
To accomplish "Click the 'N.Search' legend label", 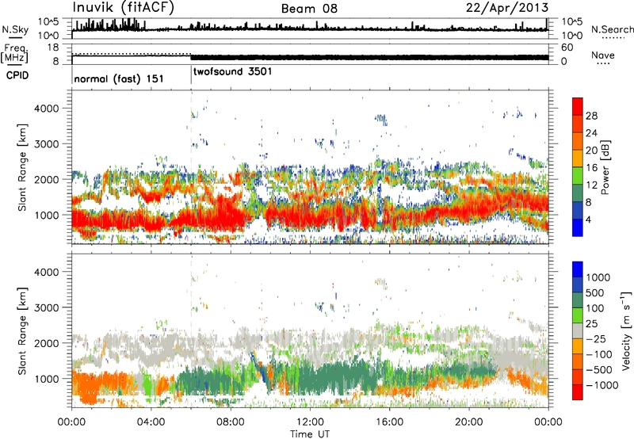I will pos(613,29).
